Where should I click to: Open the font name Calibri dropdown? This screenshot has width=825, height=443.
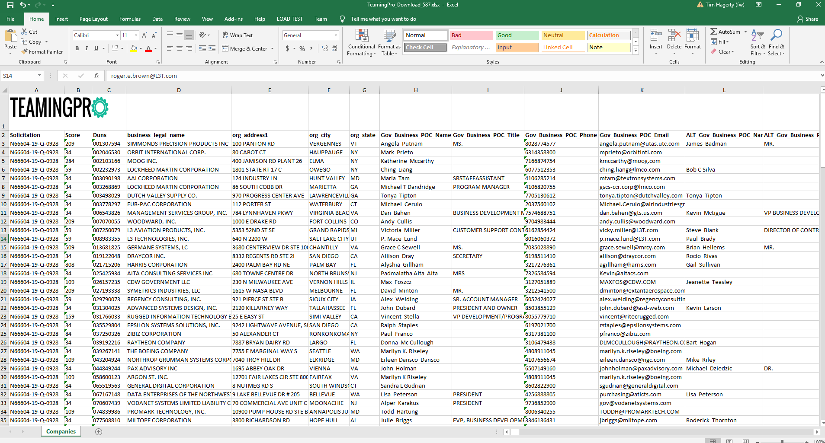pyautogui.click(x=117, y=35)
